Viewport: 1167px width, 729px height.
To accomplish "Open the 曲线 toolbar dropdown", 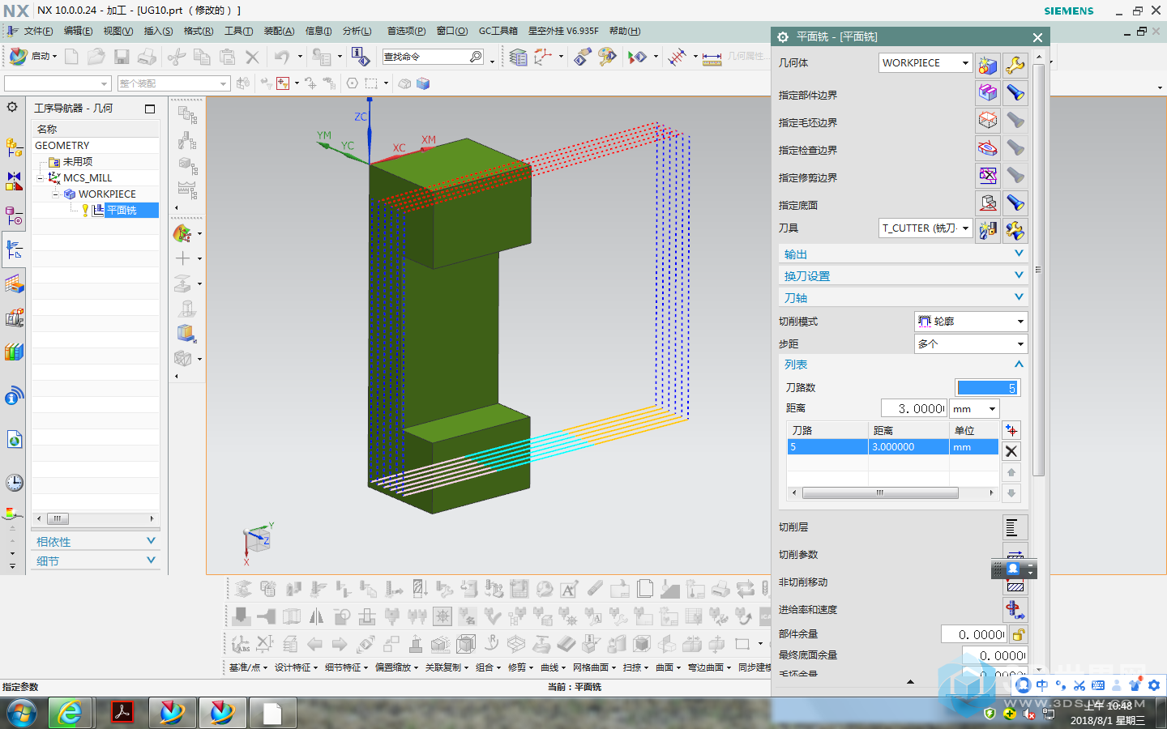I will tap(553, 667).
